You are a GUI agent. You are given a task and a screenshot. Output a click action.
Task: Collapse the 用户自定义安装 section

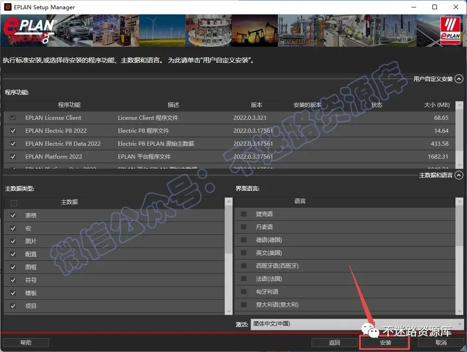(459, 79)
